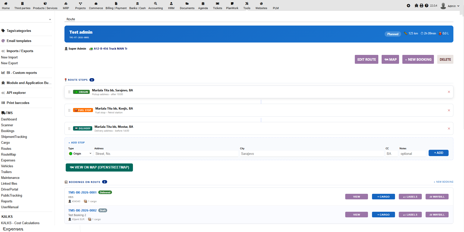This screenshot has height=232, width=464.
Task: Open the Accounting module icon
Action: pos(155,4)
